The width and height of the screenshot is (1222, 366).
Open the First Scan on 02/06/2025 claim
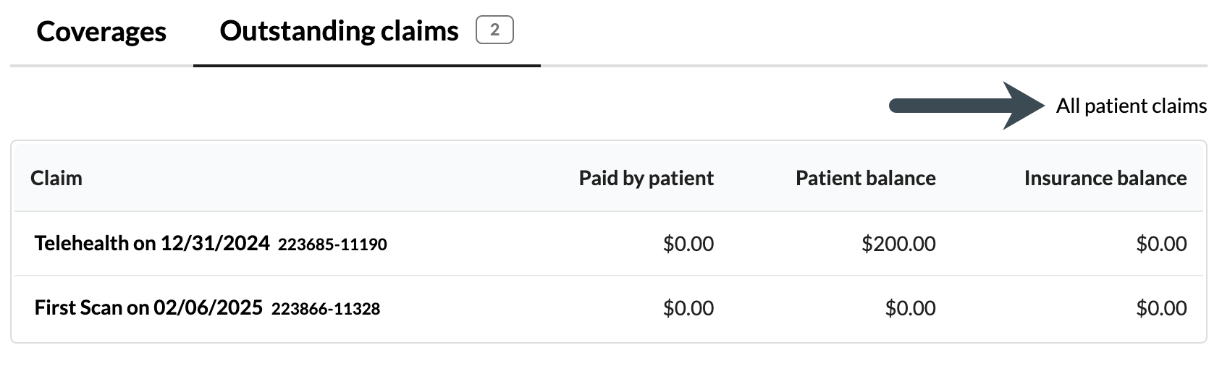coord(148,308)
